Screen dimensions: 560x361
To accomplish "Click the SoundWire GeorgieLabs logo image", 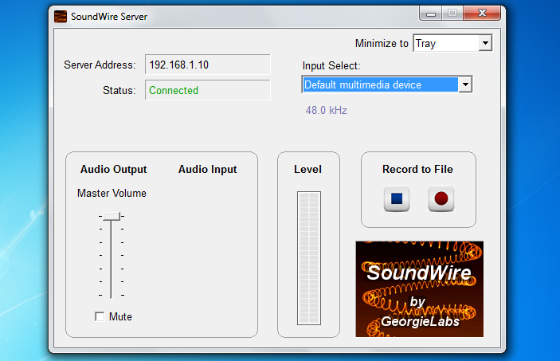I will [419, 288].
